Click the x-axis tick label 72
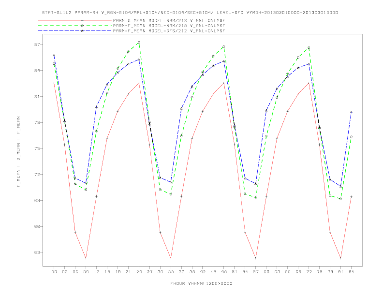Image resolution: width=383 pixels, height=296 pixels. (x=309, y=272)
